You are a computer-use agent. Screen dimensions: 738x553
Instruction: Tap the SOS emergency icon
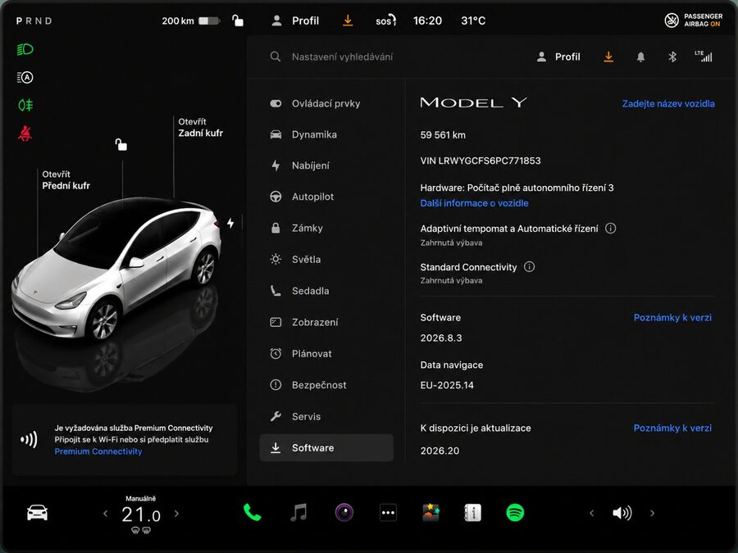tap(385, 20)
